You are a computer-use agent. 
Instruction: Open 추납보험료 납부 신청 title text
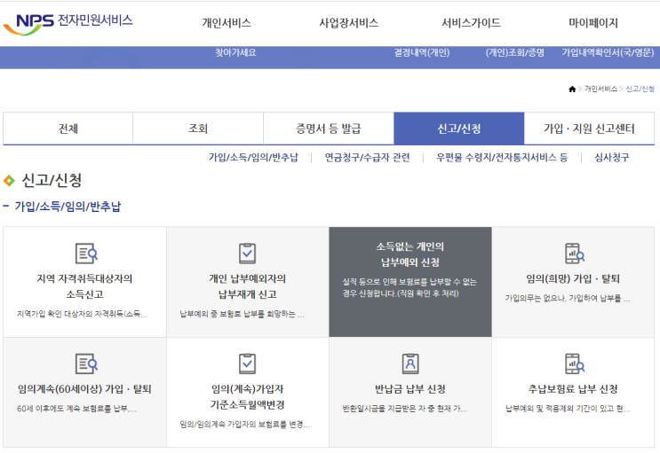(573, 389)
